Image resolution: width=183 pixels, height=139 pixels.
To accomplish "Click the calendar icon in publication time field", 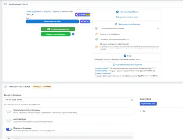I will click(131, 99).
